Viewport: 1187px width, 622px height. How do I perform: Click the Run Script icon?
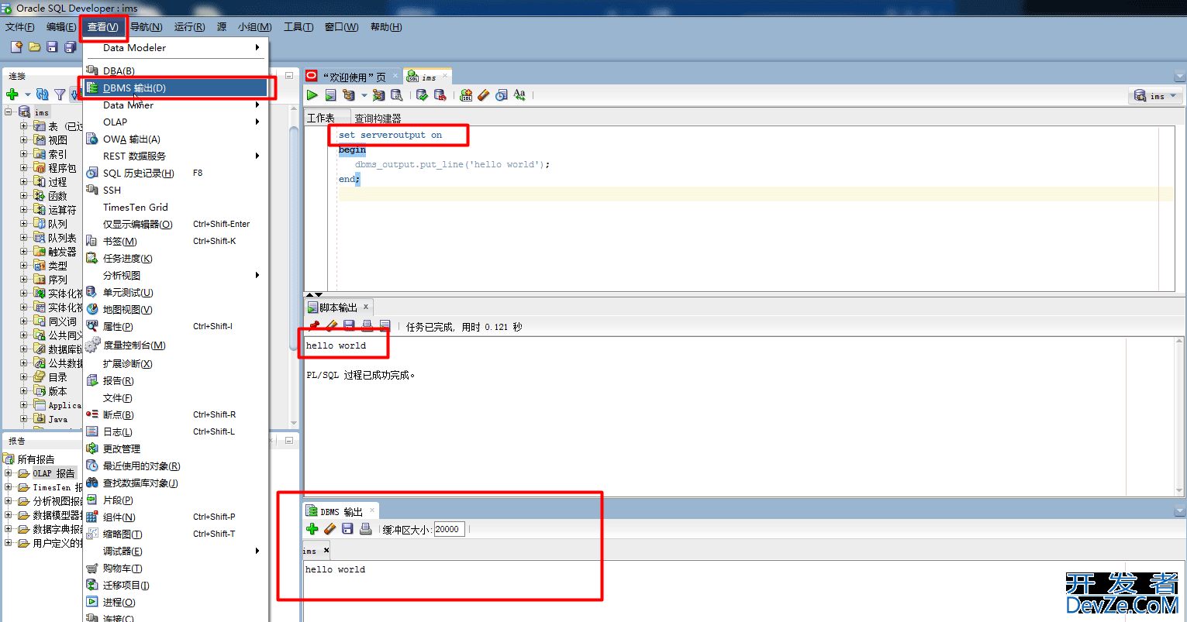[x=330, y=95]
